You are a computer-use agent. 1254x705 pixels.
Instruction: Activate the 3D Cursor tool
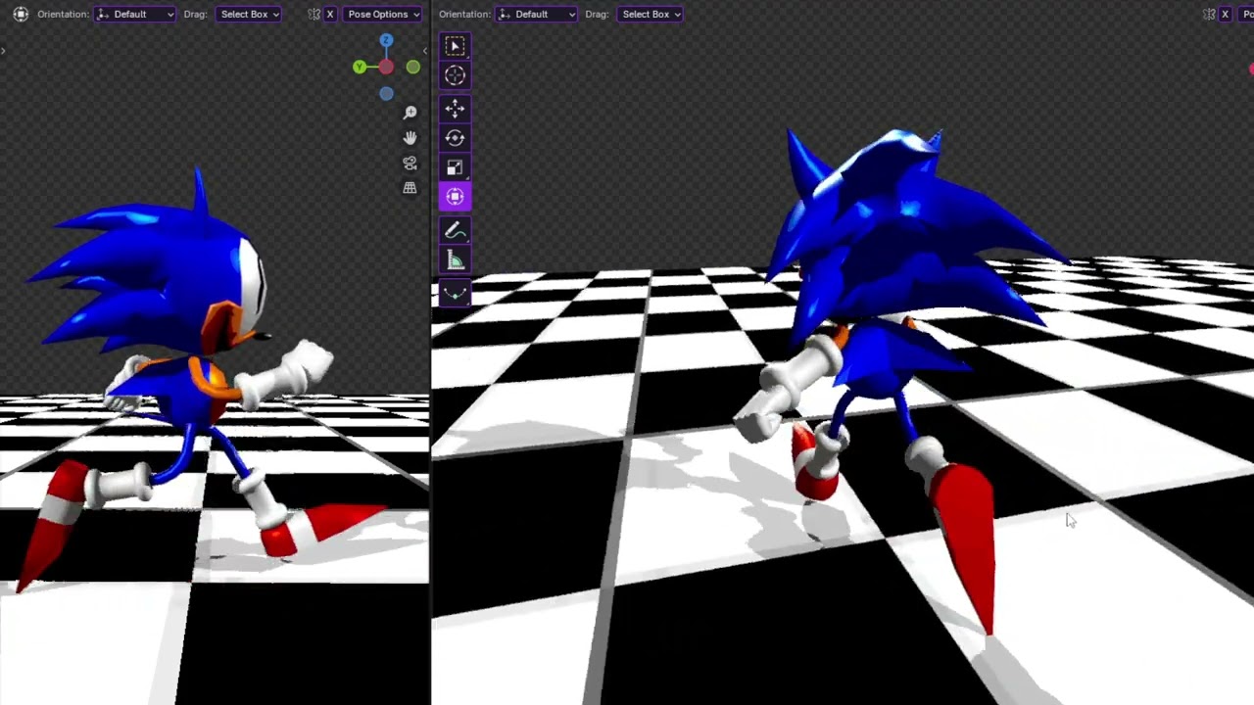point(455,75)
